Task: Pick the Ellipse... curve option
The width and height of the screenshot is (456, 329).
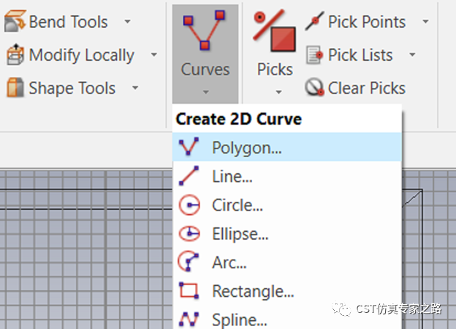Action: 287,233
